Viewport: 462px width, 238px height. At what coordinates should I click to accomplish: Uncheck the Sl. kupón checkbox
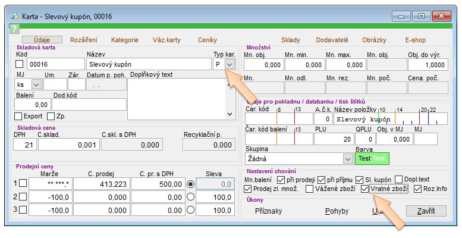tap(359, 179)
